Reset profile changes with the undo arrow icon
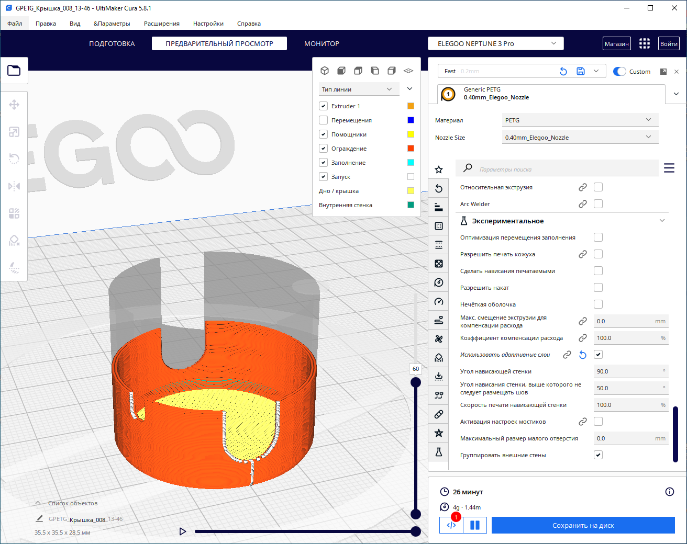Viewport: 687px width, 544px height. coord(563,71)
